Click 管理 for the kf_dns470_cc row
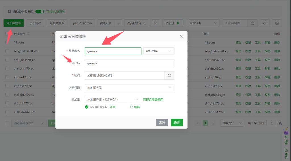The width and height of the screenshot is (291, 161). [238, 86]
